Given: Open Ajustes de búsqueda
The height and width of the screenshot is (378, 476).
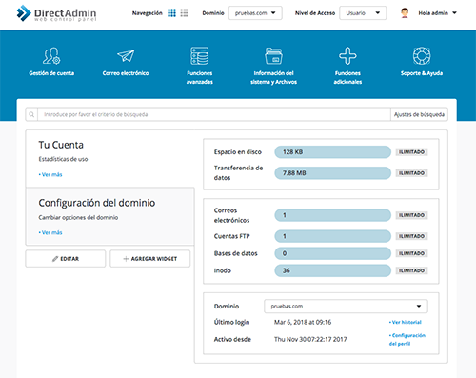Looking at the screenshot, I should [x=419, y=114].
